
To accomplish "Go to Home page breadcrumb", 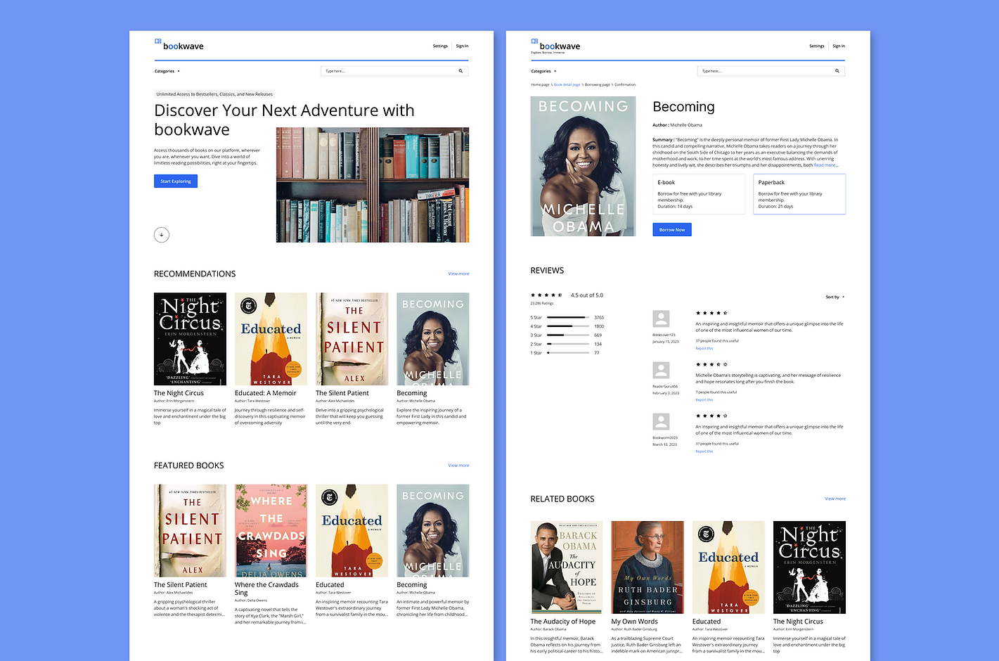I will 540,84.
